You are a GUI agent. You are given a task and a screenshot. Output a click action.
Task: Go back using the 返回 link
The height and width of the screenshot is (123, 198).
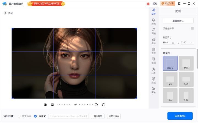tap(9, 13)
